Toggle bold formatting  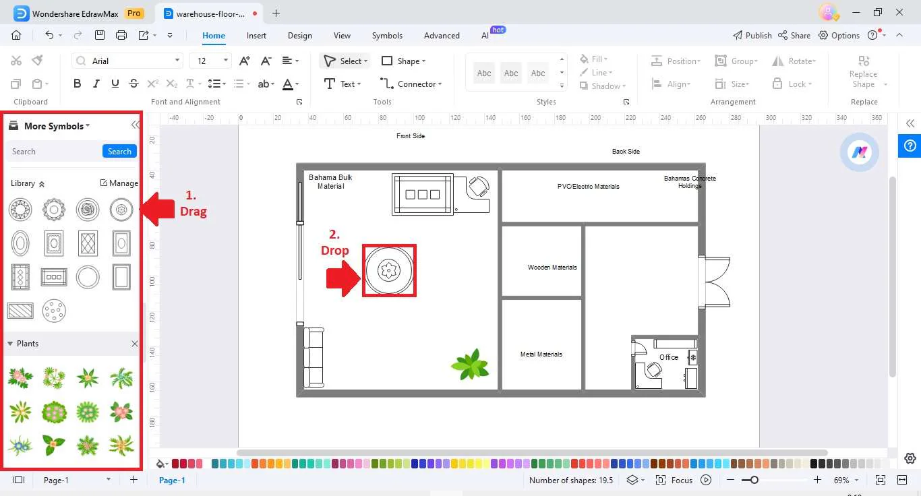(x=77, y=84)
